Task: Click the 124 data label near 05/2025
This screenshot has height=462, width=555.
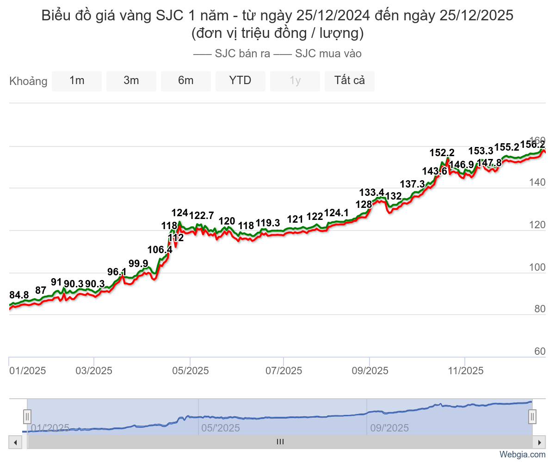Action: 179,213
